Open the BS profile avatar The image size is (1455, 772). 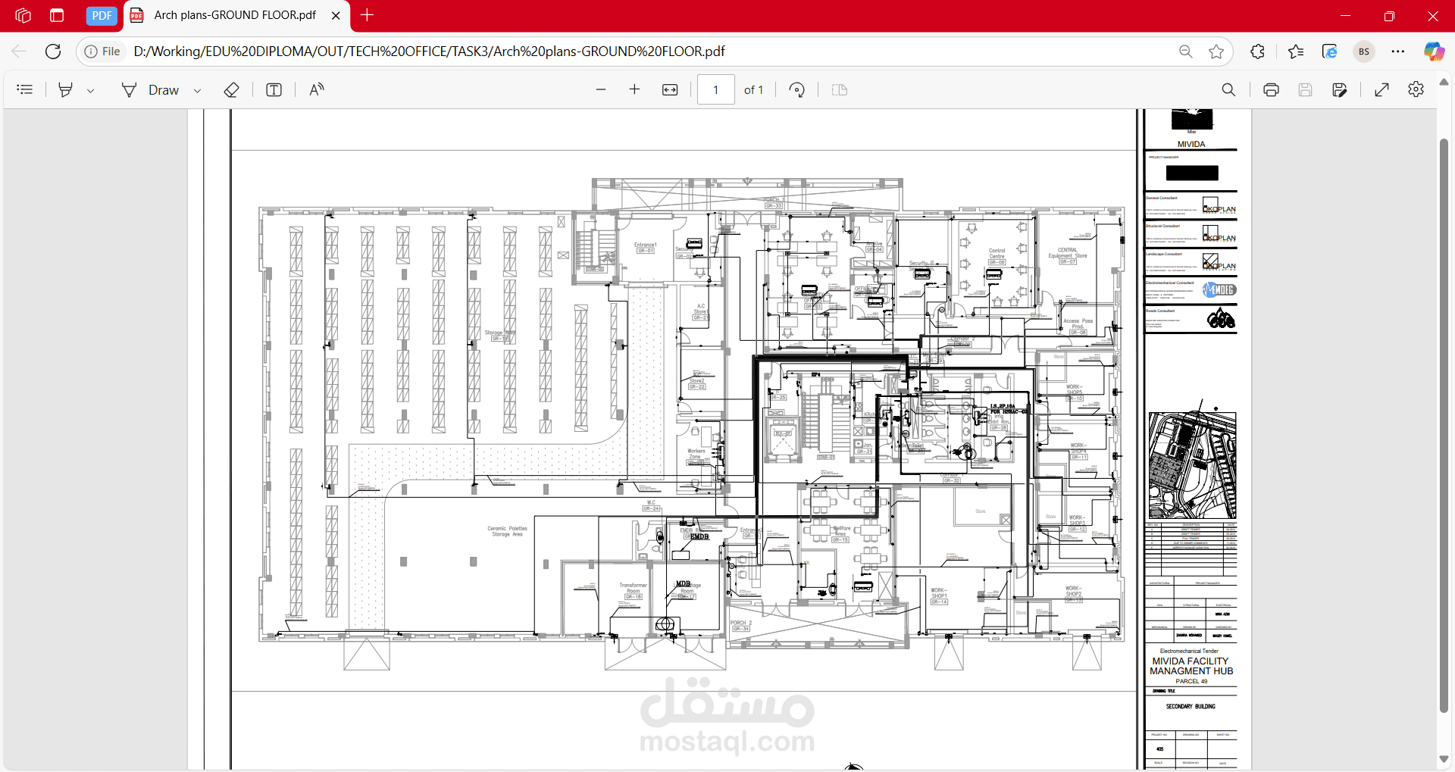click(1364, 52)
